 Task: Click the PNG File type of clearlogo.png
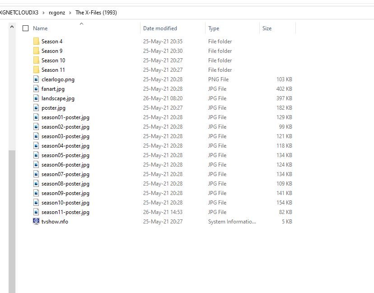(x=218, y=79)
